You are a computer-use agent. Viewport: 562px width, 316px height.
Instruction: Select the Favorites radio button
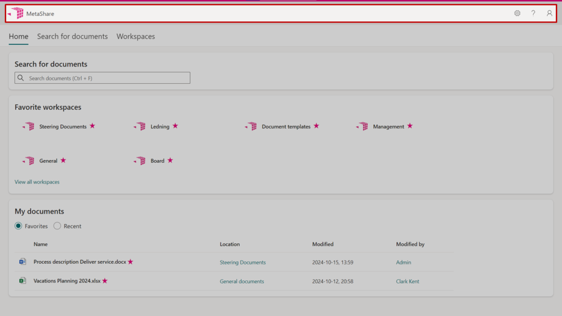coord(19,226)
